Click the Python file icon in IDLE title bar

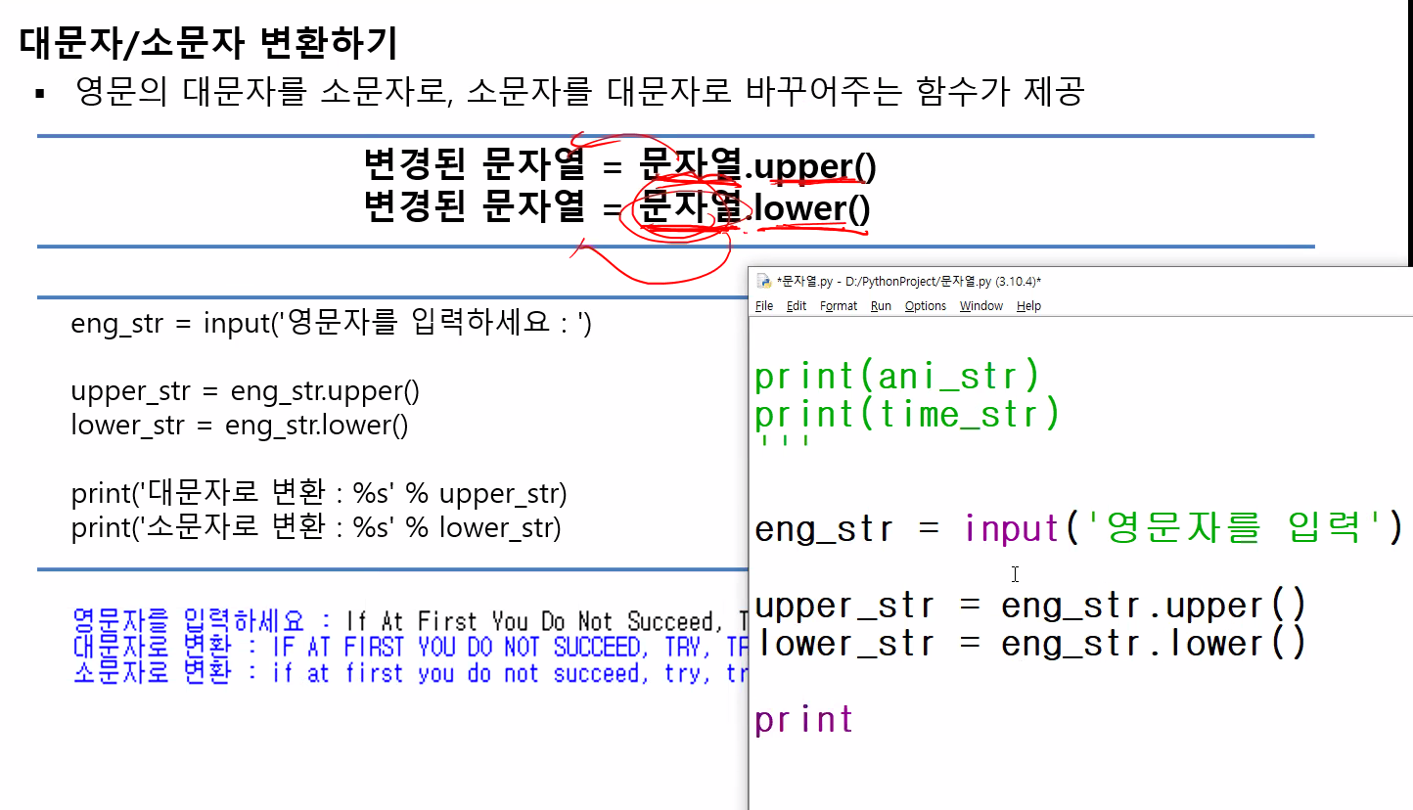click(x=764, y=282)
